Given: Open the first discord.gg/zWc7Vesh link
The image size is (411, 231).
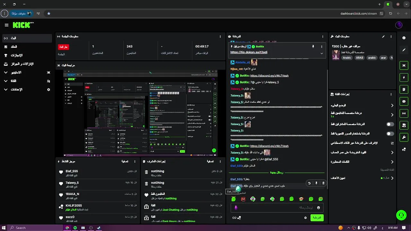Looking at the screenshot, I should pos(269,76).
